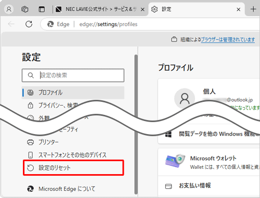Open Microsoft Edge について page
This screenshot has height=198, width=260.
coord(73,189)
